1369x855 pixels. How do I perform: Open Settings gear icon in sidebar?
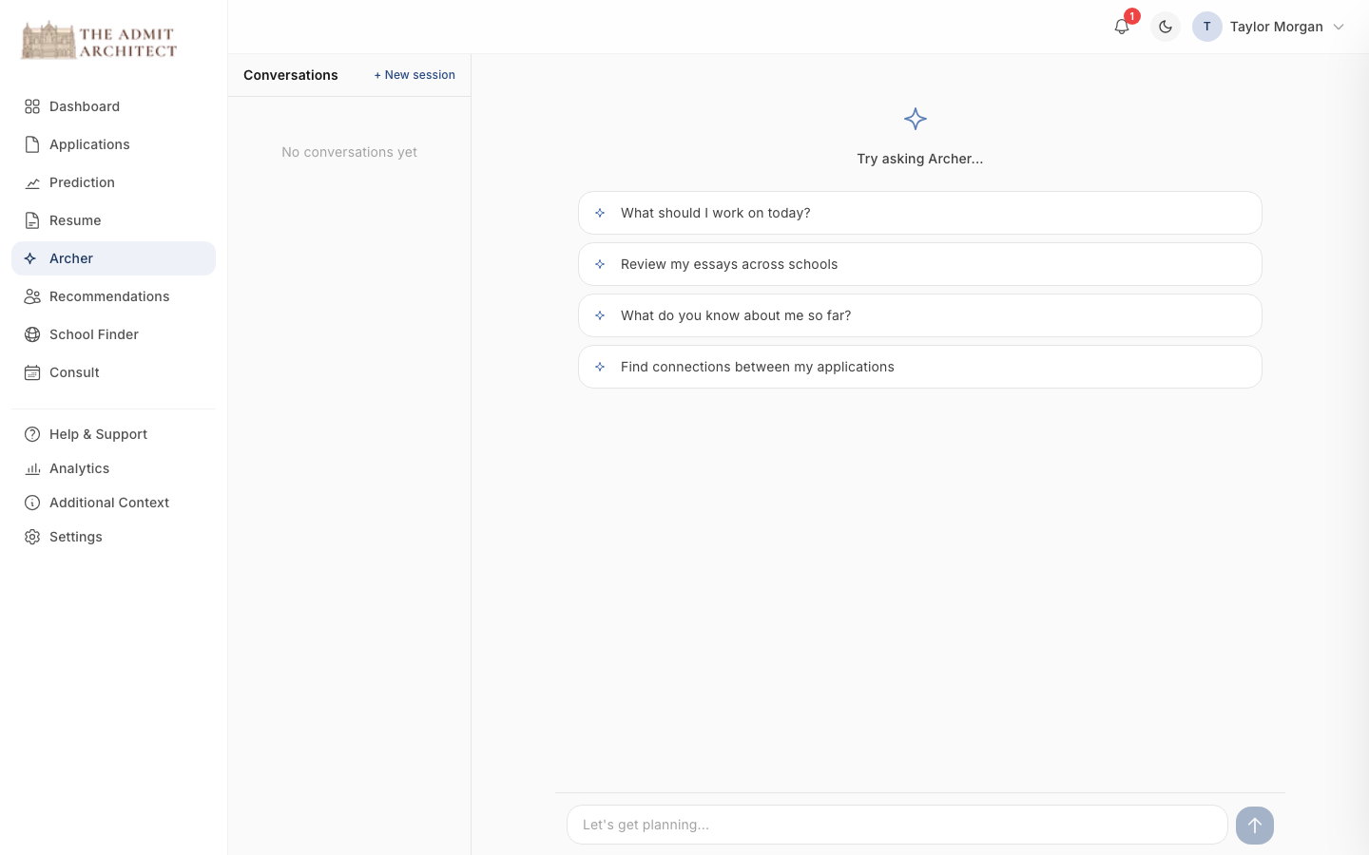point(32,537)
